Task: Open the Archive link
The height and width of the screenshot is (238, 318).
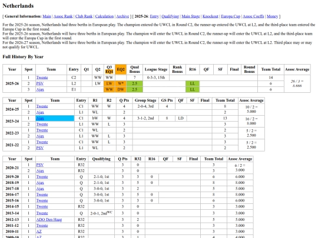Action: (122, 16)
